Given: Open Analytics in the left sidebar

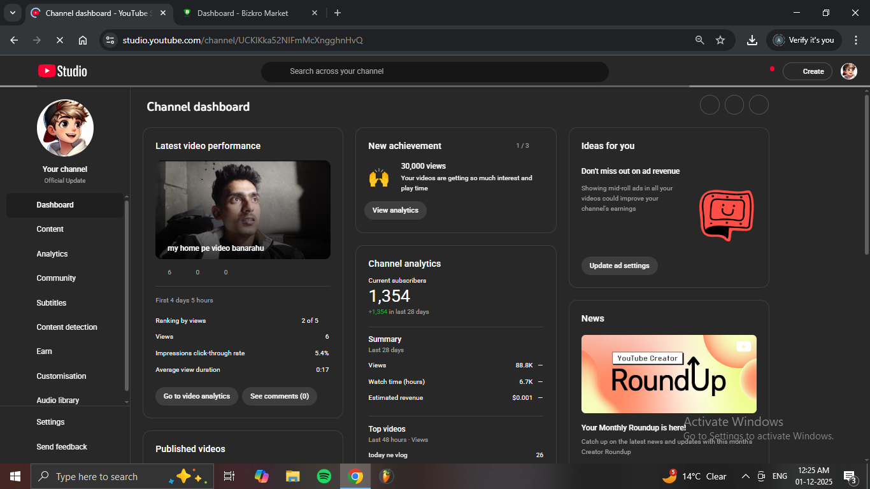Looking at the screenshot, I should click(x=52, y=254).
